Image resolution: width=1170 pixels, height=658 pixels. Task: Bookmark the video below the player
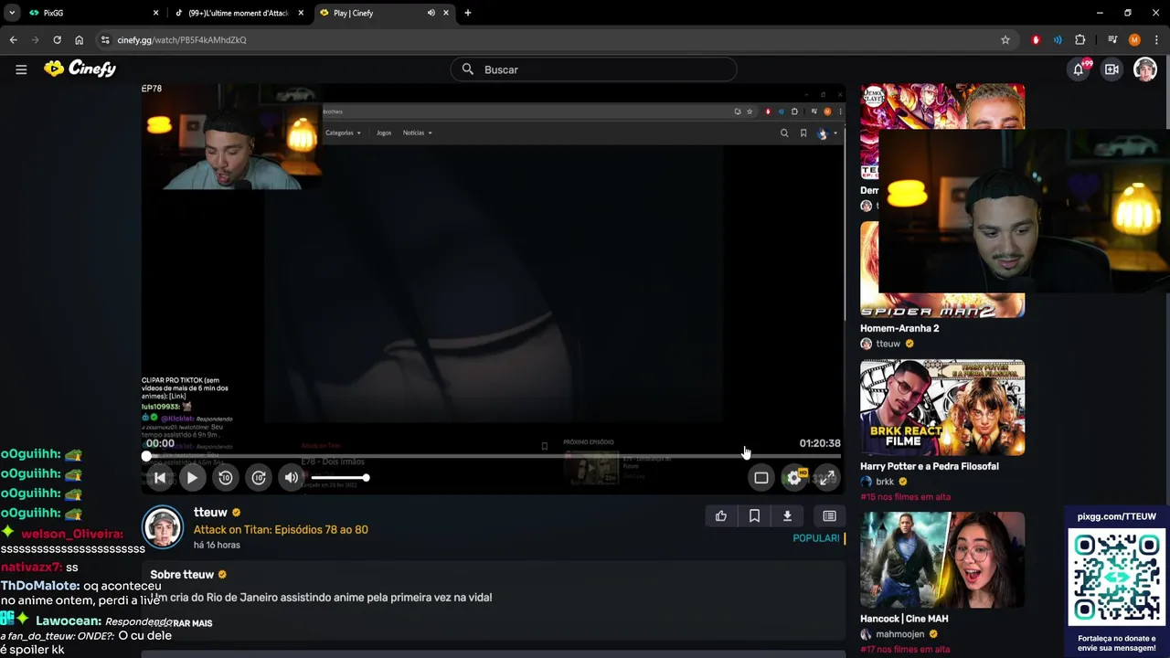754,516
